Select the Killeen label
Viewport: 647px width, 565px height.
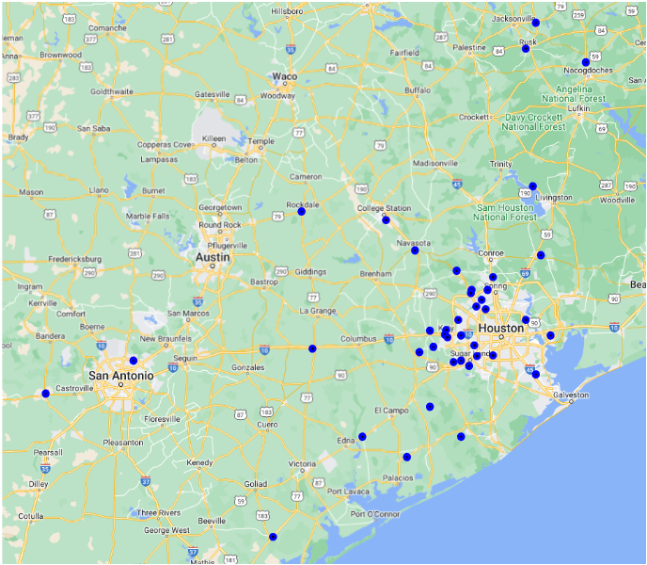click(213, 138)
